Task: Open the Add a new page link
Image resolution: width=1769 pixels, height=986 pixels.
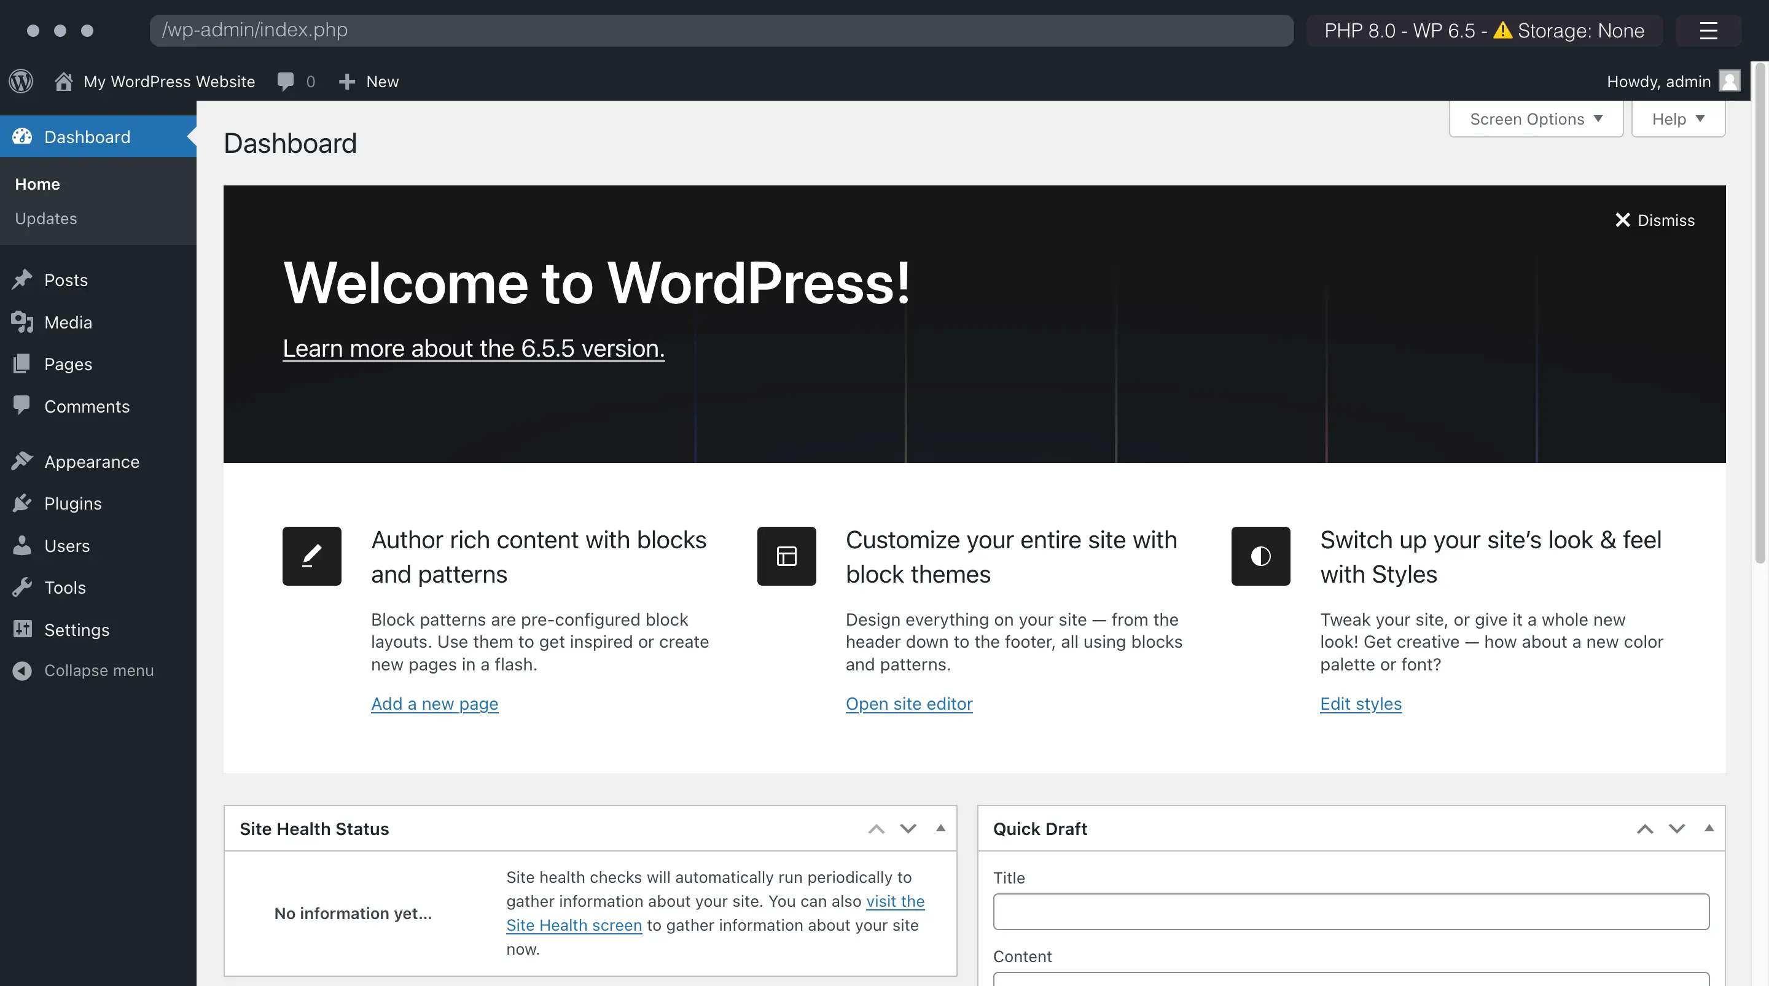Action: point(435,704)
